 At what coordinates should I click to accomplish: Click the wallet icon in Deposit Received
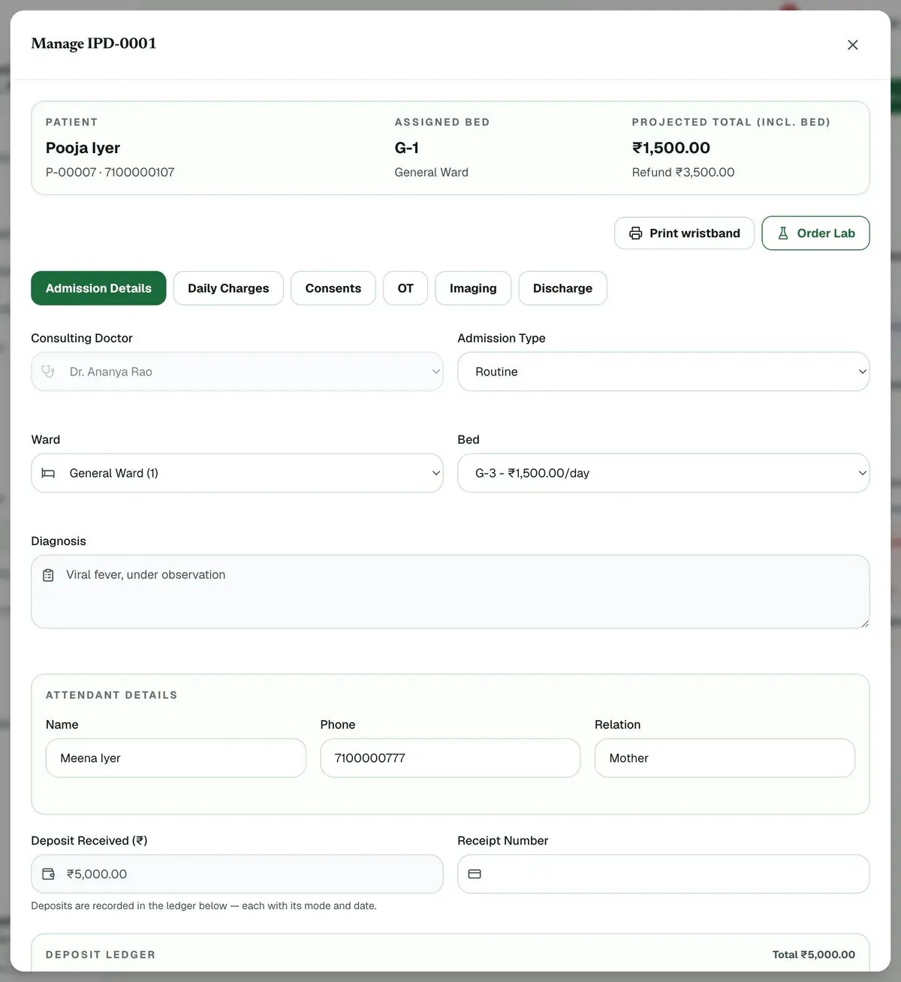pyautogui.click(x=48, y=874)
